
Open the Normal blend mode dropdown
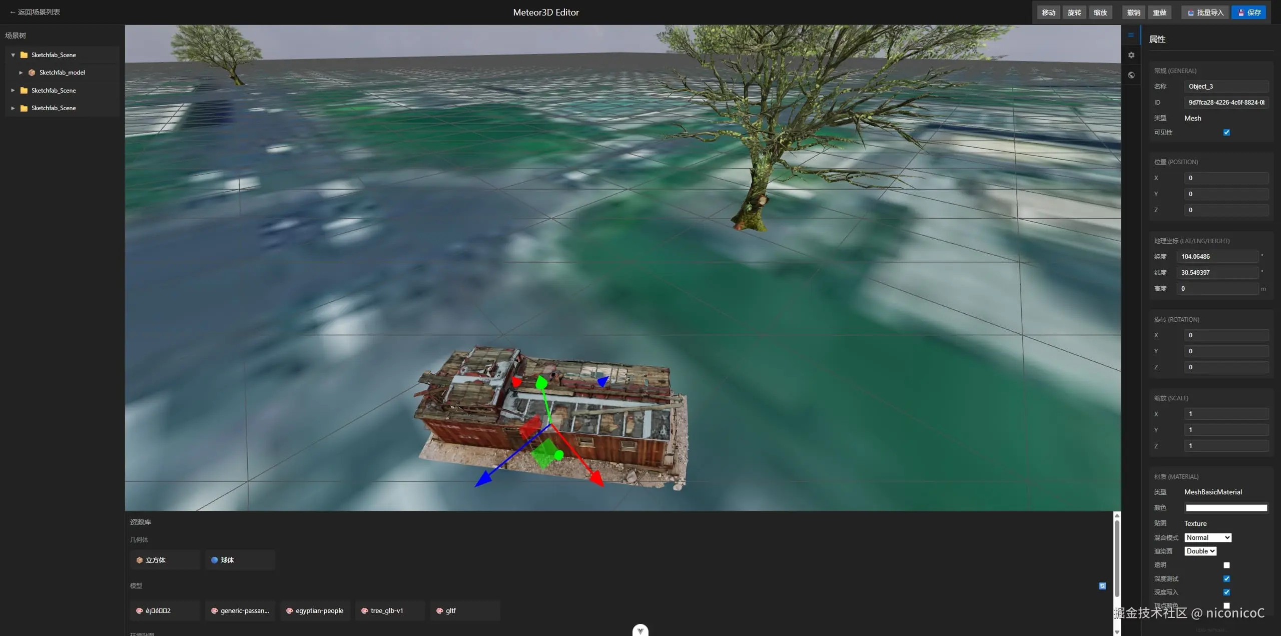1207,537
